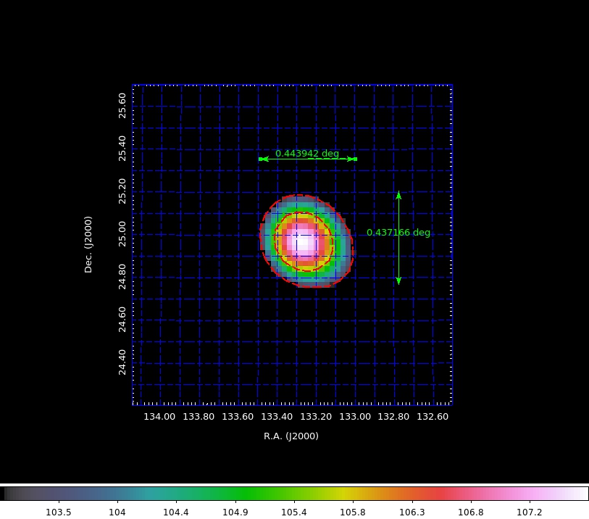Click the R.A. (J2000) axis label
Viewport: 589px width, 519px height.
coord(291,436)
